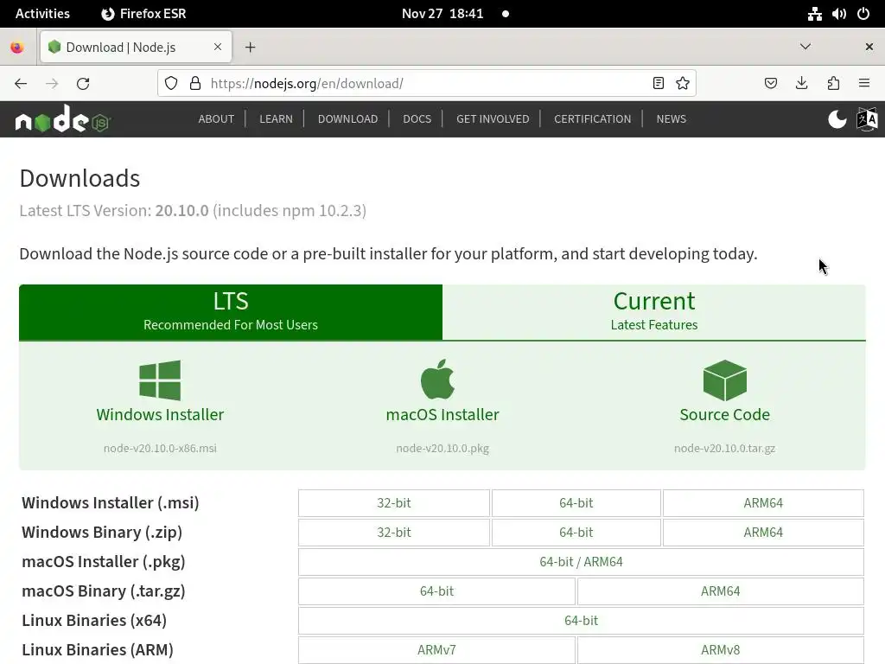Click the Node.js logo in header
Screen dimensions: 885x664
tap(62, 119)
